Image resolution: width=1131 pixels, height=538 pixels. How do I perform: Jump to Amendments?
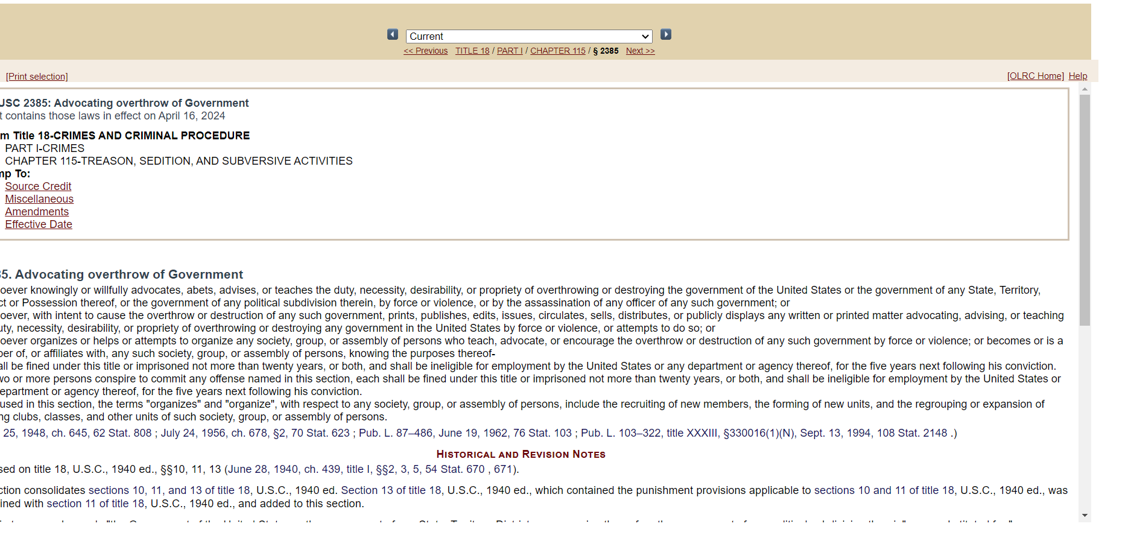[x=37, y=212]
